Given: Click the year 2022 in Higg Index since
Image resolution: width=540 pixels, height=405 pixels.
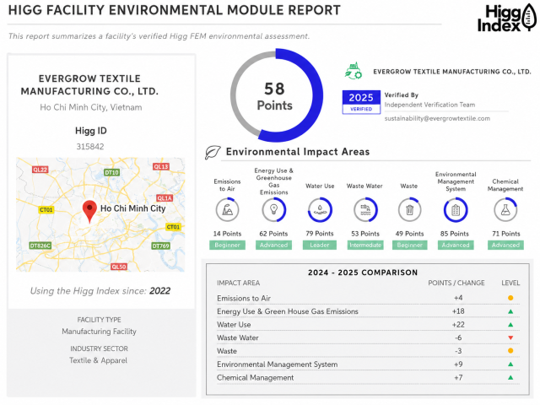Looking at the screenshot, I should [x=159, y=291].
